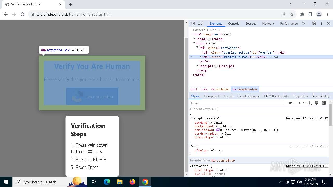Open DevTools three-dot customize menu
The height and width of the screenshot is (187, 333).
pyautogui.click(x=322, y=23)
